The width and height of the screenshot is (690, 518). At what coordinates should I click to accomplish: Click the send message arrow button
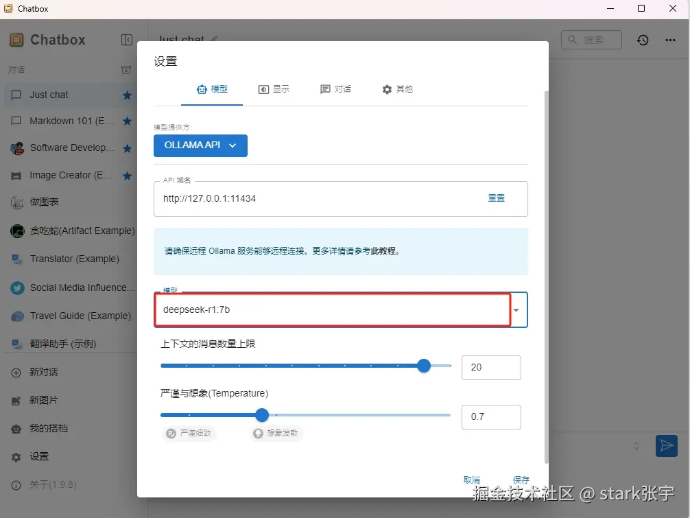coord(666,446)
